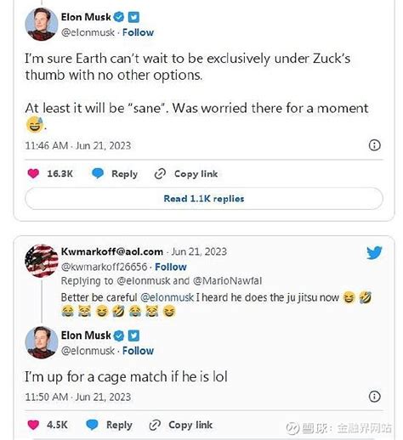Open the 11:50 AM · Jun 21, 2023 timestamp

click(78, 397)
